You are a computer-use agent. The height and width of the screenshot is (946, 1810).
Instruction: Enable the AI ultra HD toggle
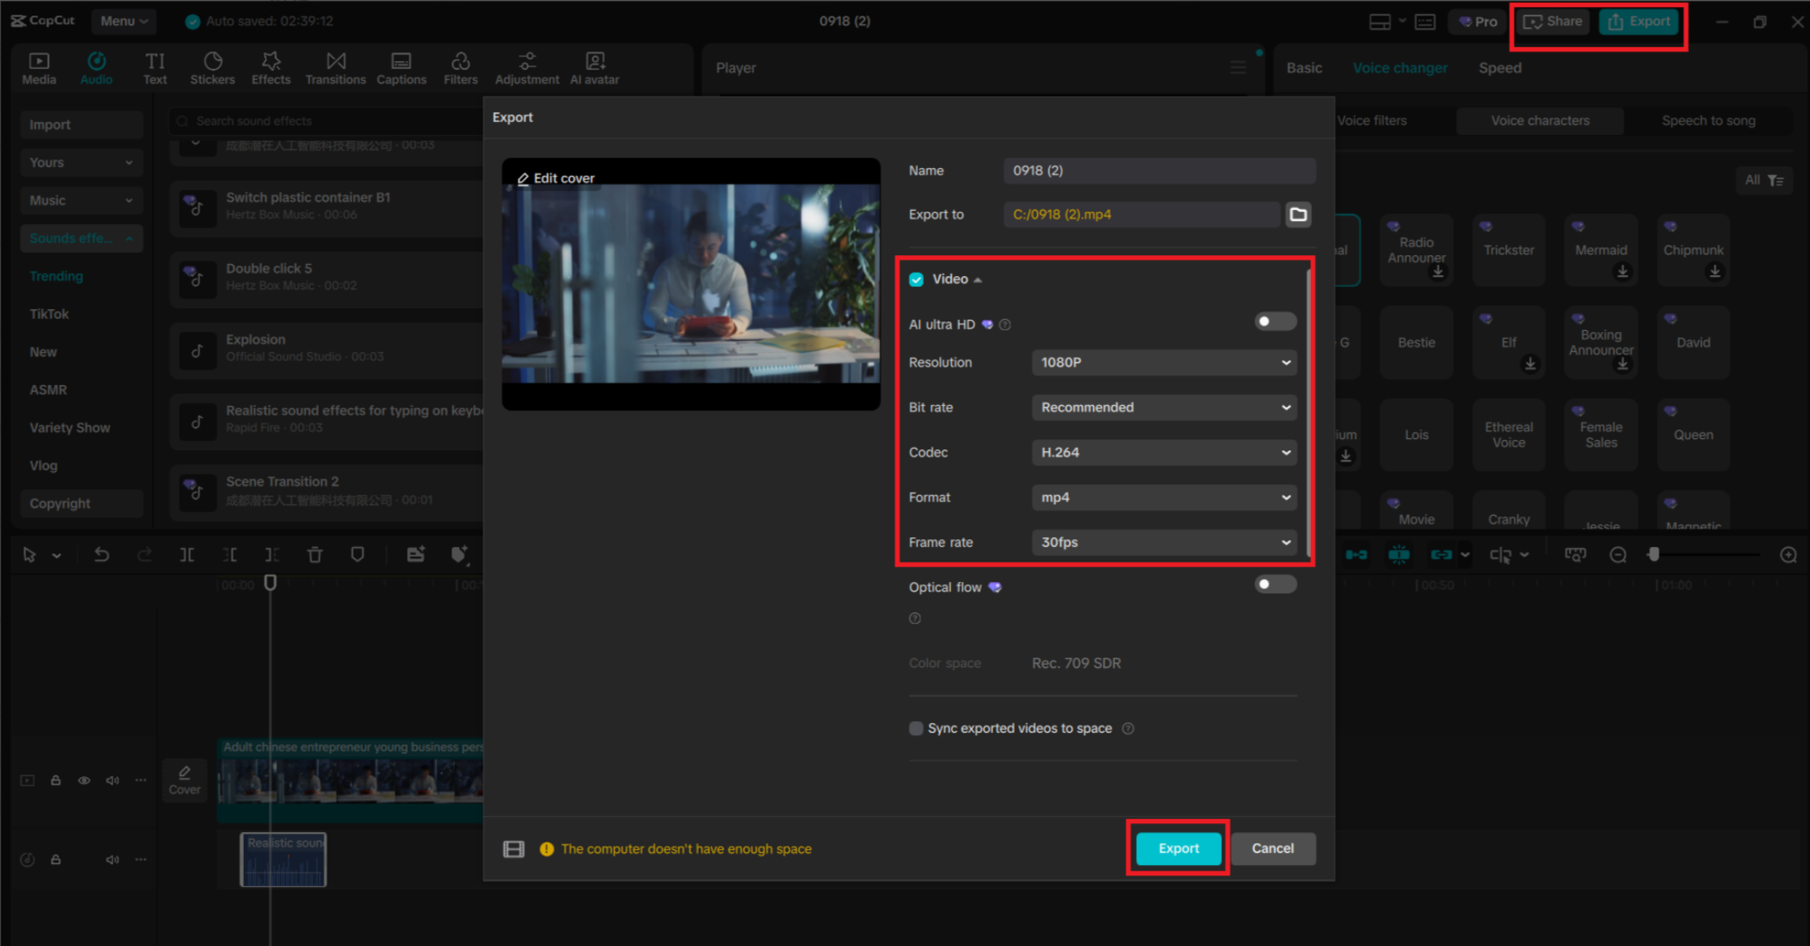(x=1274, y=321)
